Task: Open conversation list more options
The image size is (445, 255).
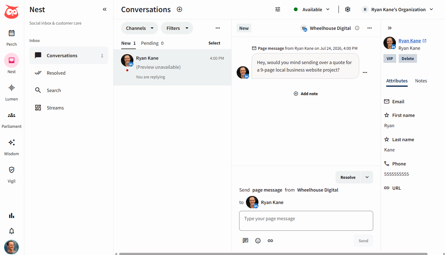Action: point(218,28)
